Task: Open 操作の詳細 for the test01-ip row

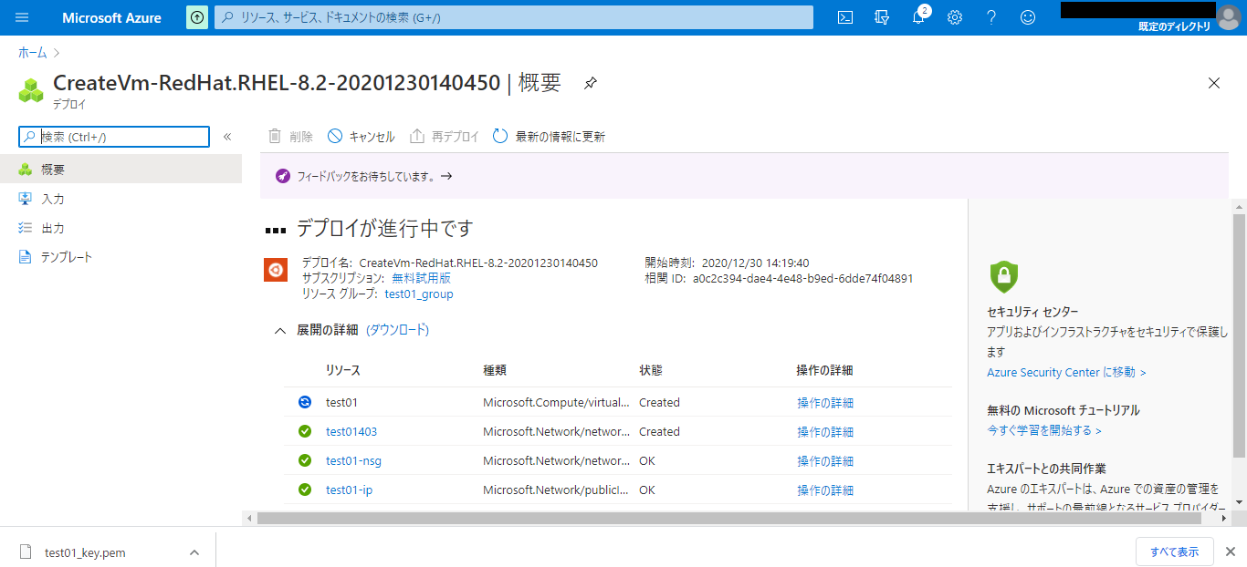Action: pos(825,490)
